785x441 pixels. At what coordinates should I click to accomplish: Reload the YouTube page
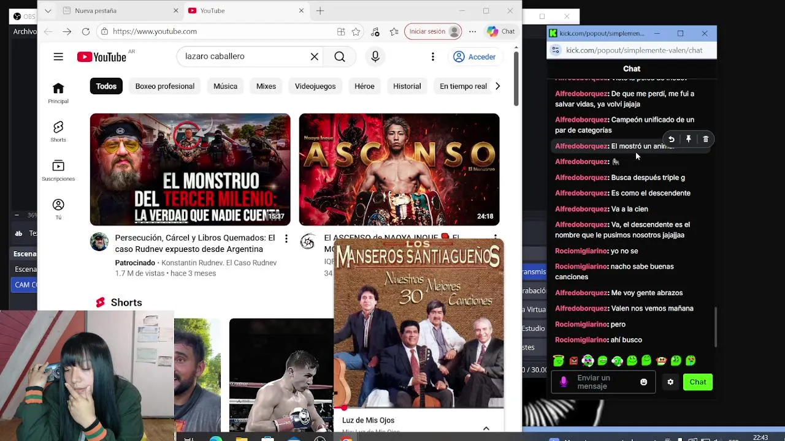point(86,31)
